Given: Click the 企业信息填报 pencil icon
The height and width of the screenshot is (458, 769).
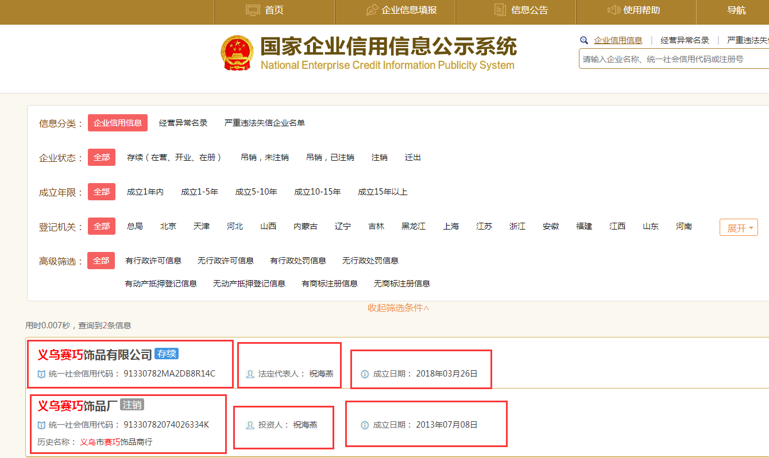Looking at the screenshot, I should pyautogui.click(x=372, y=10).
